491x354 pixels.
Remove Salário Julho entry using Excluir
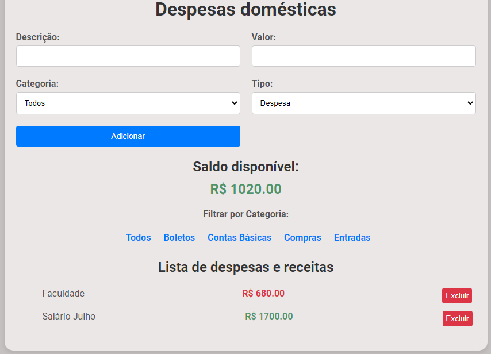point(457,318)
